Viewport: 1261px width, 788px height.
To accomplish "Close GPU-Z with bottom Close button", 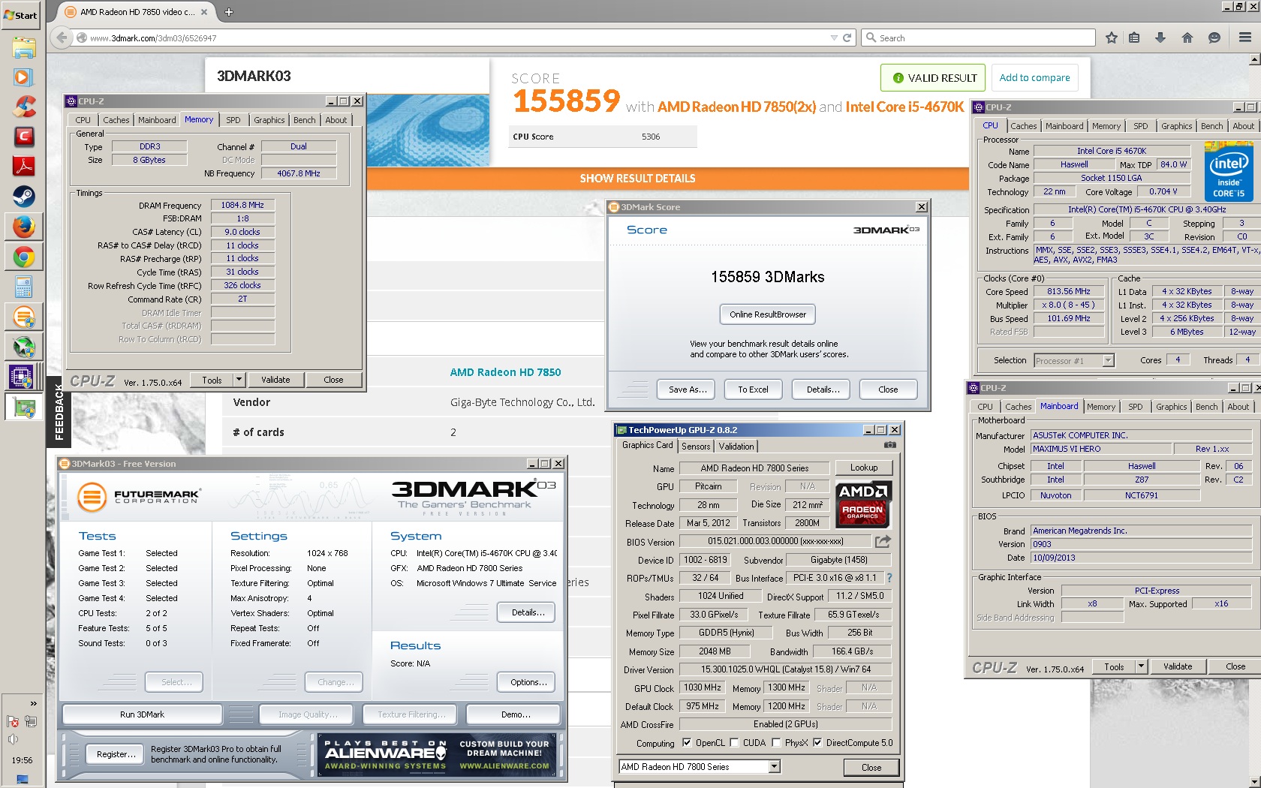I will [871, 767].
